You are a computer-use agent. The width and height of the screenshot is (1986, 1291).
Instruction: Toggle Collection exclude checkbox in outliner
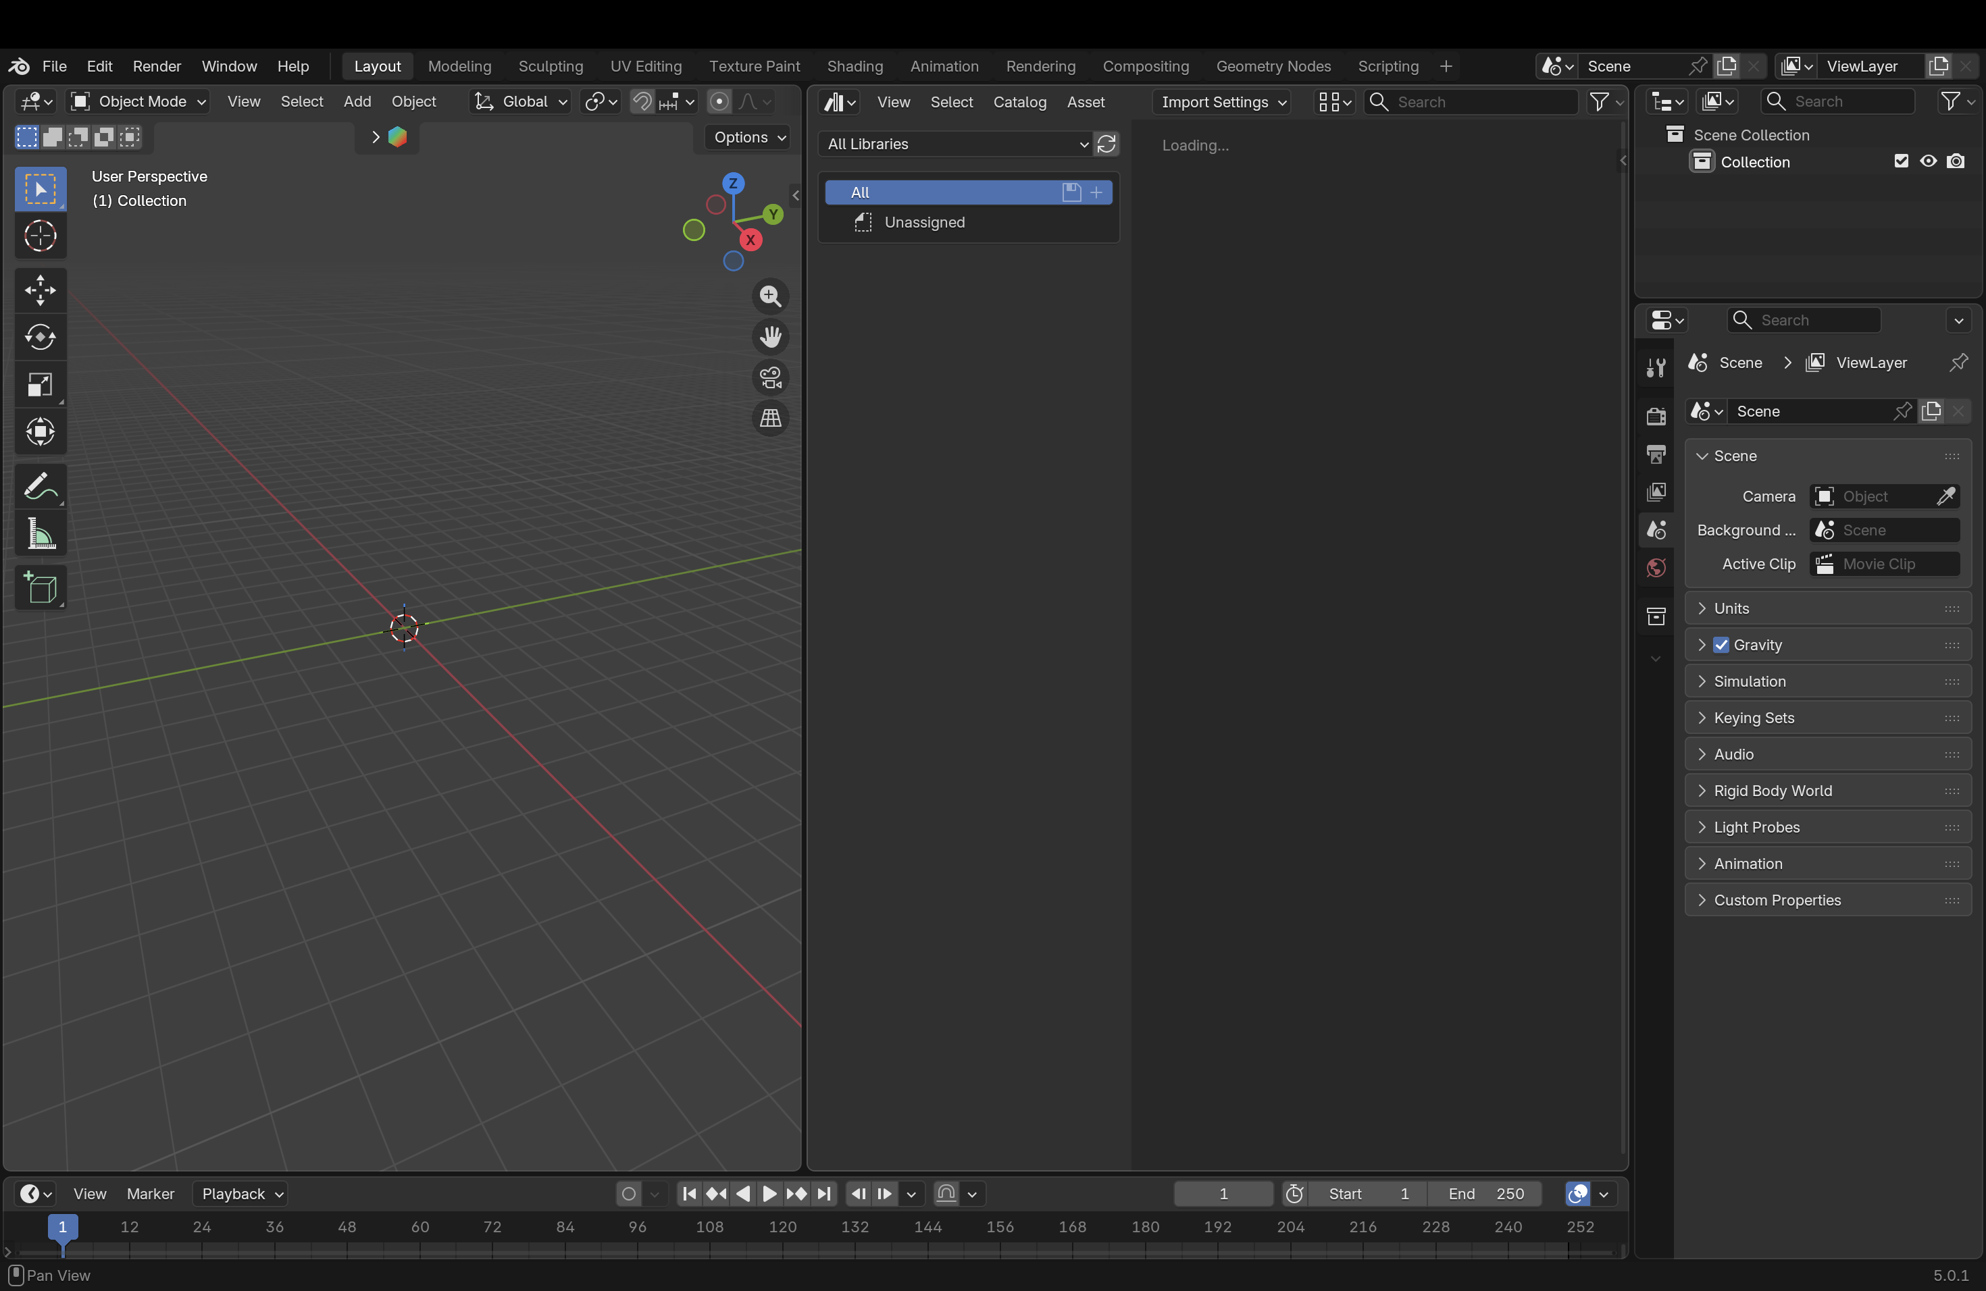click(1901, 161)
